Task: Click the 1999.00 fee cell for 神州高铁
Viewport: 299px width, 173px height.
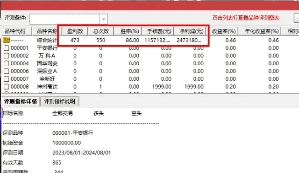Action: tap(162, 87)
